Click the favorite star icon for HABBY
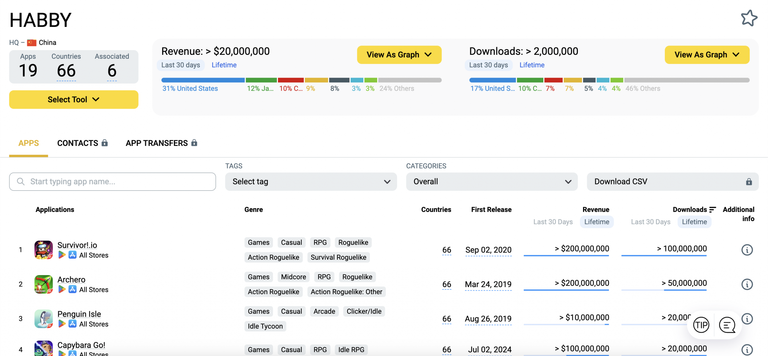 [x=749, y=19]
